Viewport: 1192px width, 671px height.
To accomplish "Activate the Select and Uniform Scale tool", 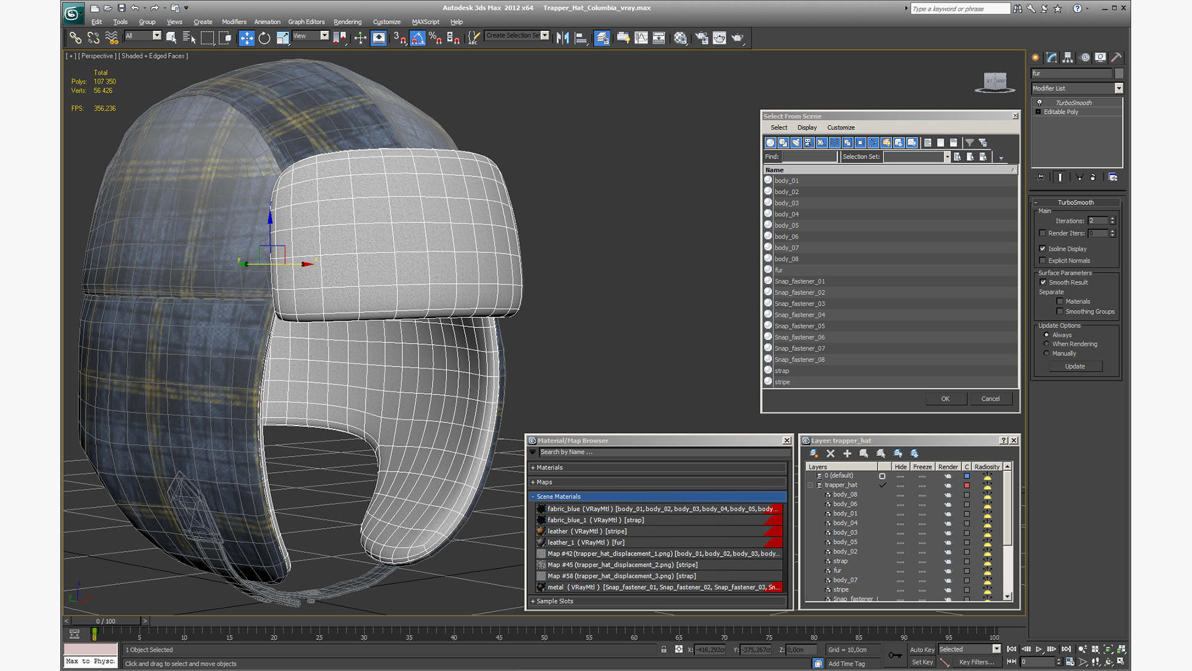I will point(282,38).
